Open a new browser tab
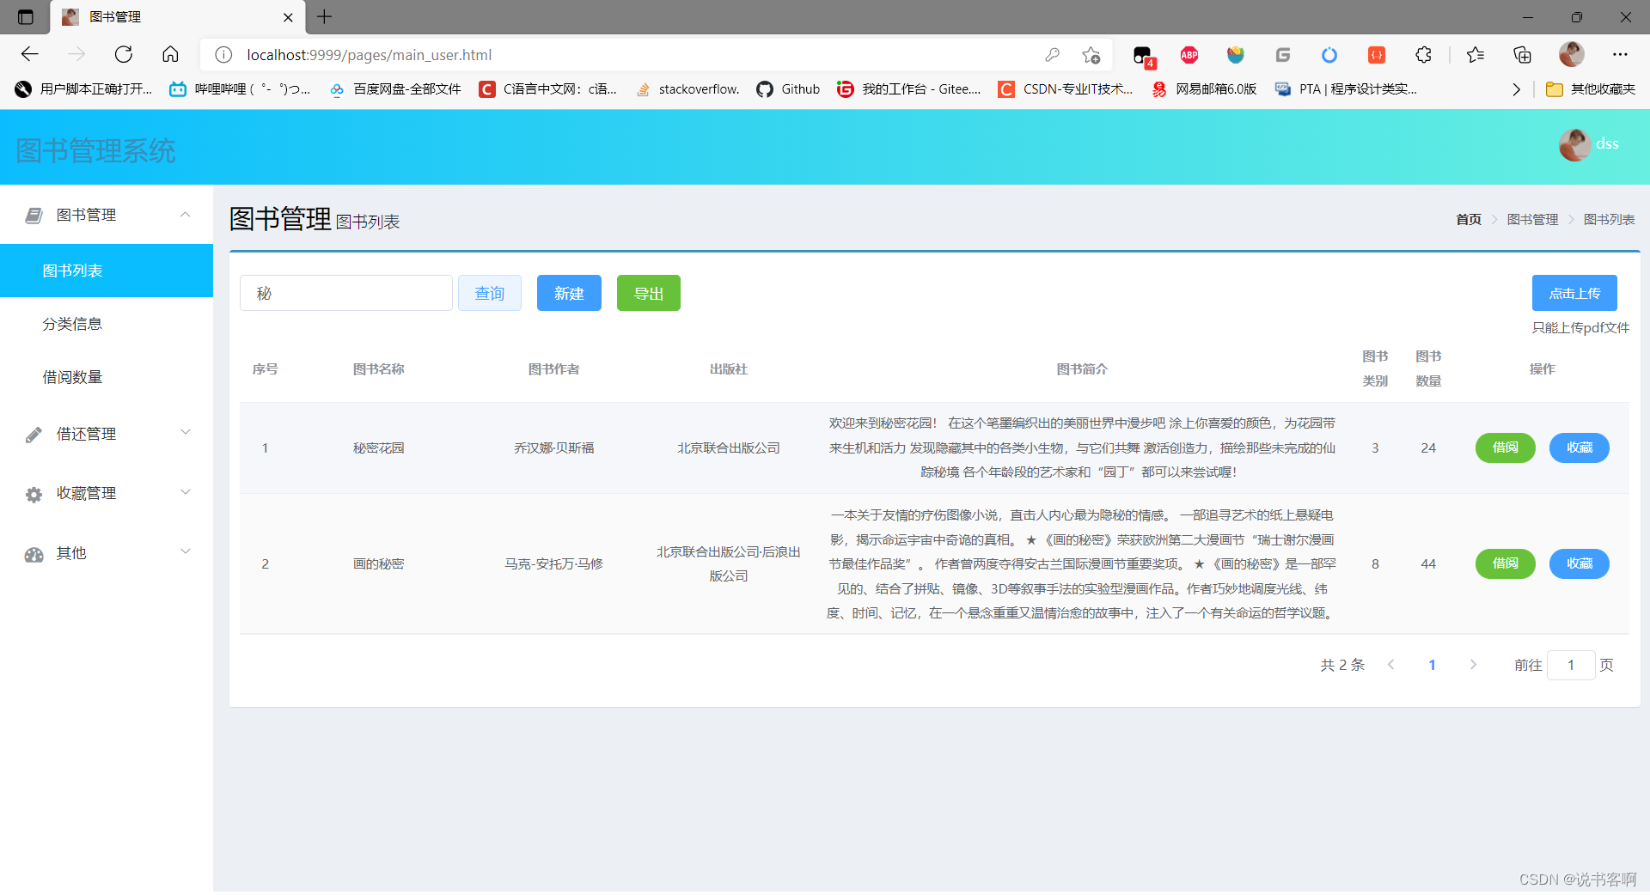 tap(324, 16)
